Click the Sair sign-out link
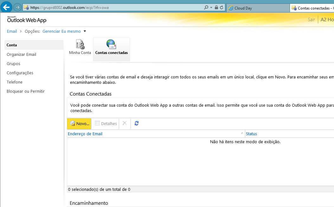 click(x=312, y=20)
